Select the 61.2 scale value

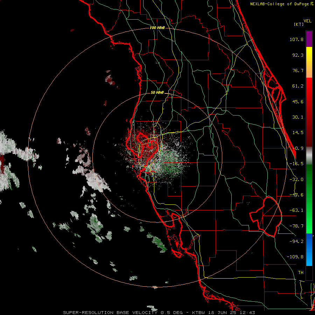click(x=298, y=86)
